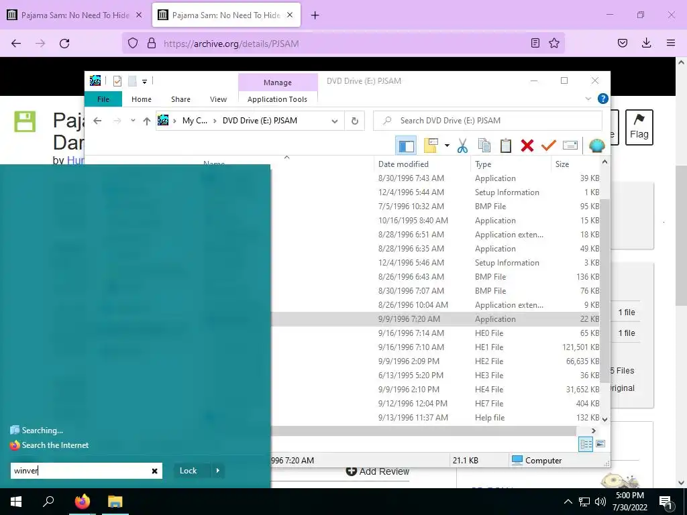Delete selection with the red X icon

[x=527, y=146]
